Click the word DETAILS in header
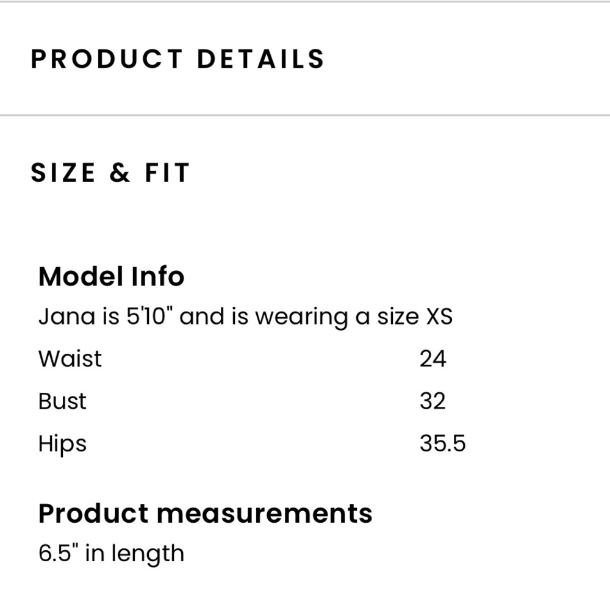This screenshot has width=610, height=610. point(260,59)
